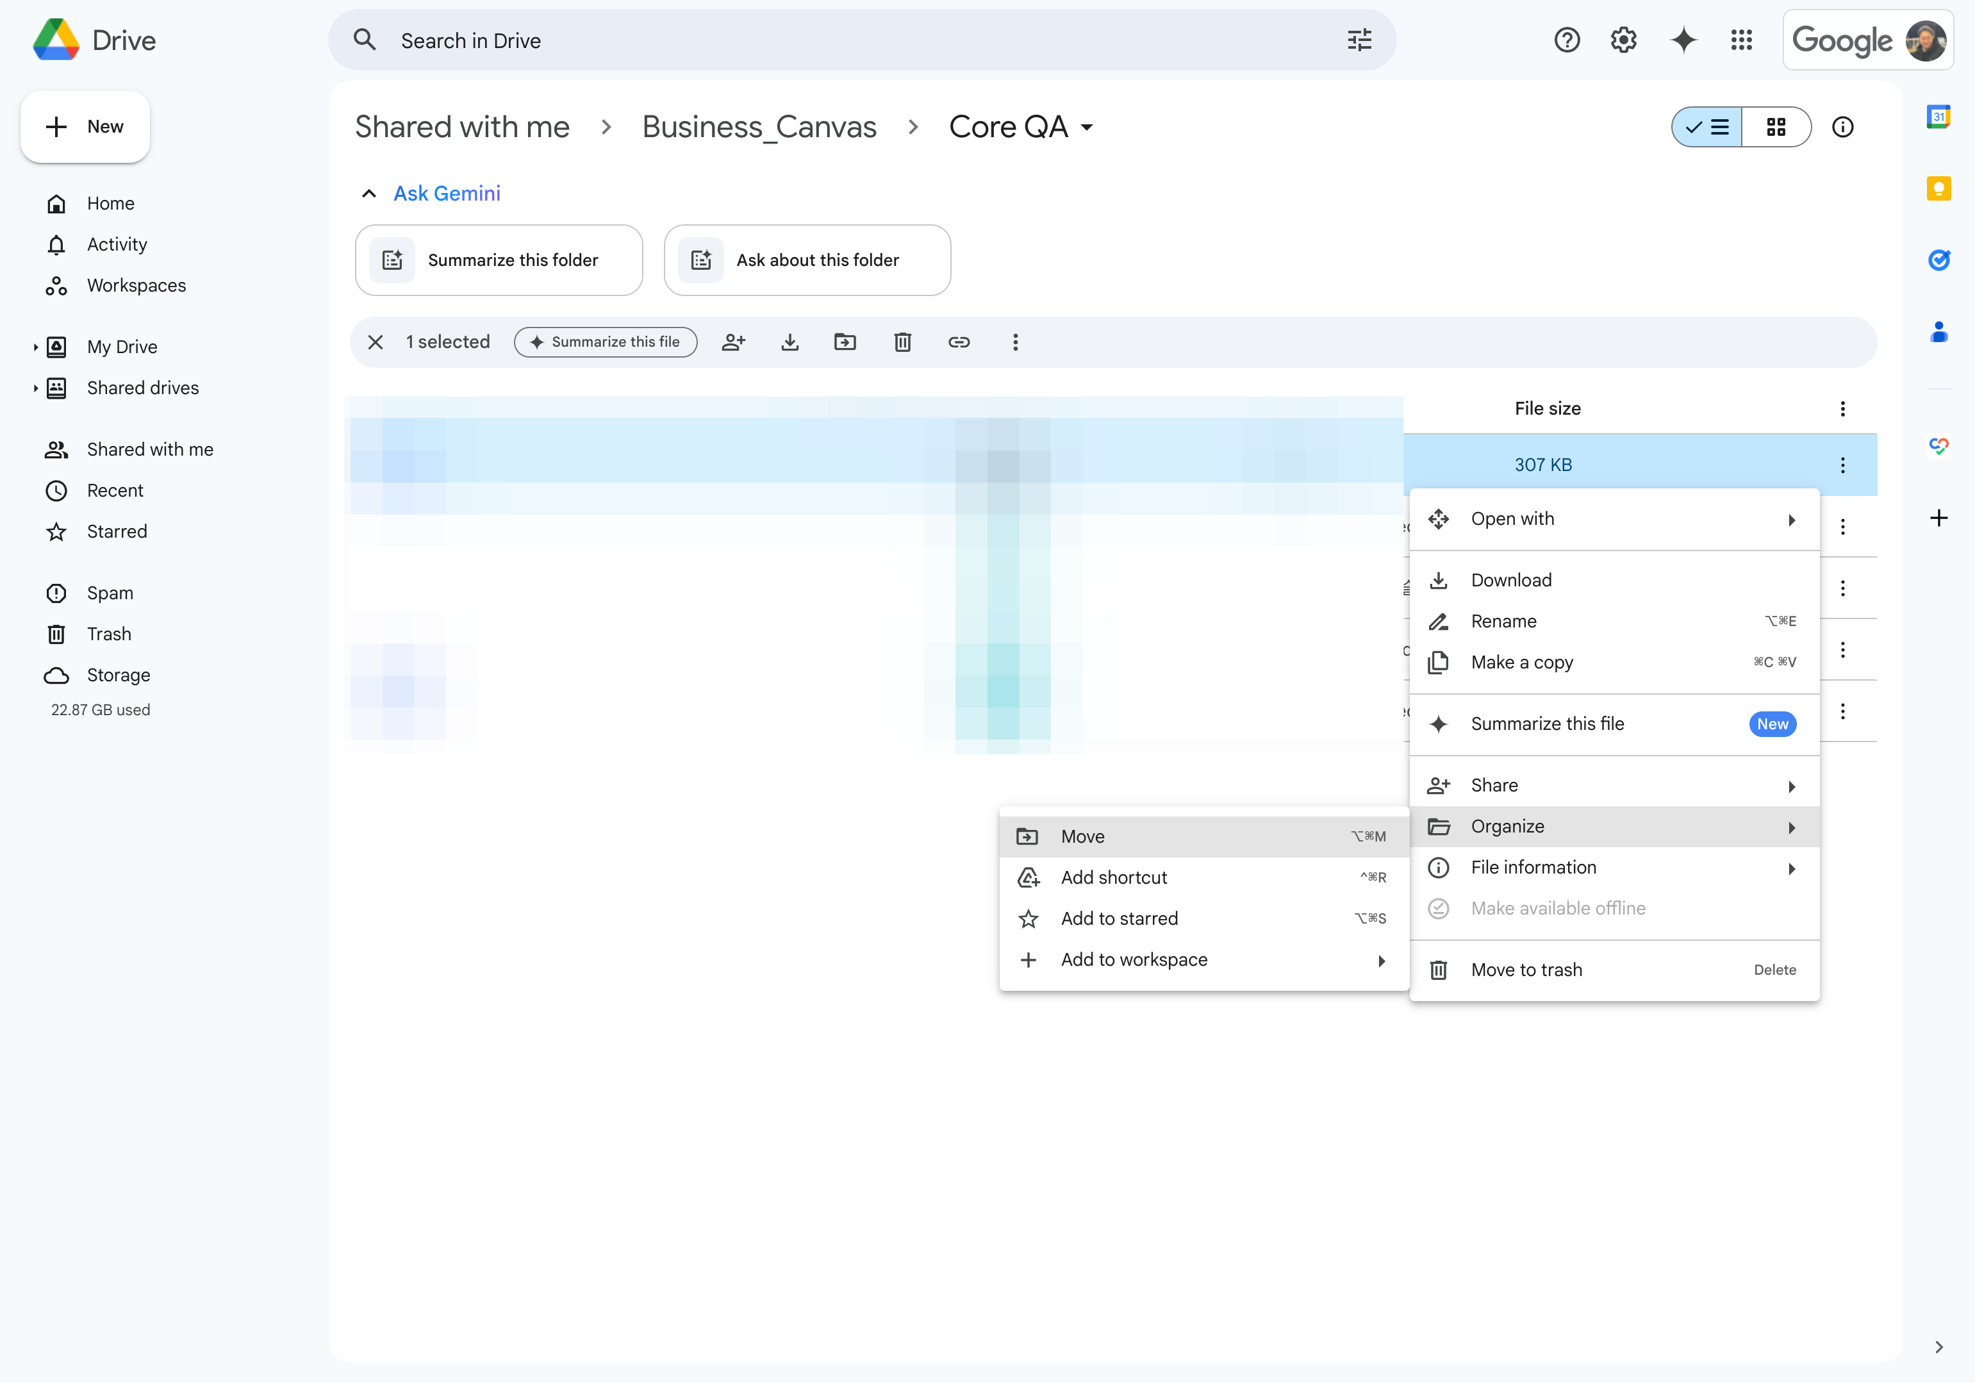This screenshot has height=1383, width=1975.
Task: Go to Shared with me breadcrumb
Action: pyautogui.click(x=462, y=128)
